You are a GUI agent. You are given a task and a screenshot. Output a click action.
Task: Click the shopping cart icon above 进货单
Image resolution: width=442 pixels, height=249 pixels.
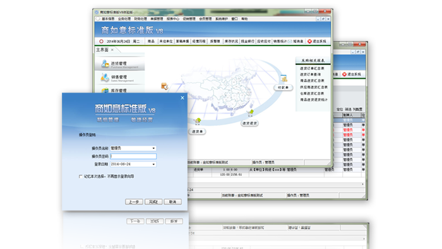[198, 122]
